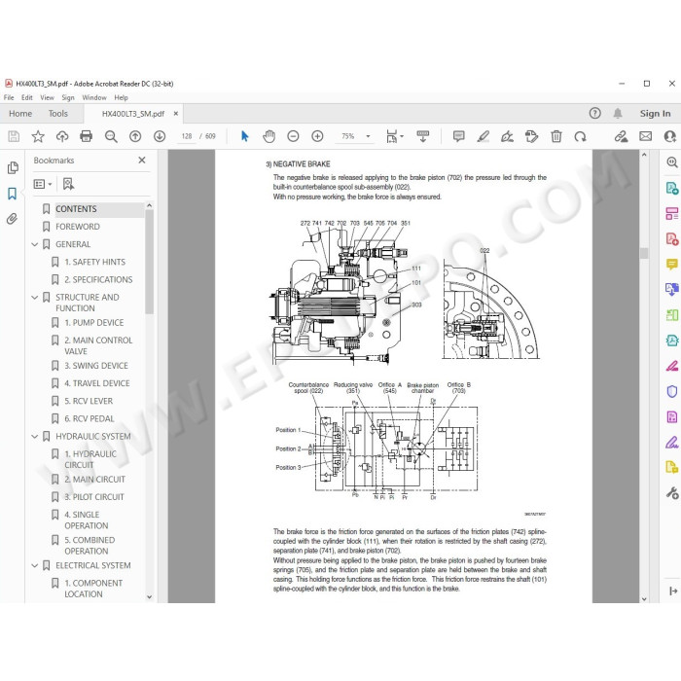Toggle the Bookmarks panel icon
Image resolution: width=681 pixels, height=681 pixels.
point(12,194)
